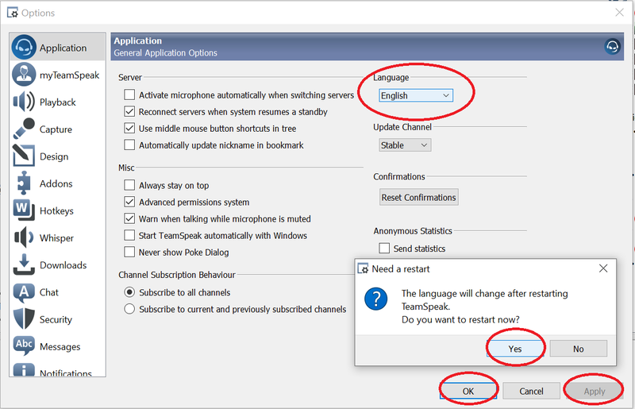Open the Capture settings section
Screen dimensions: 635x409
(x=56, y=129)
